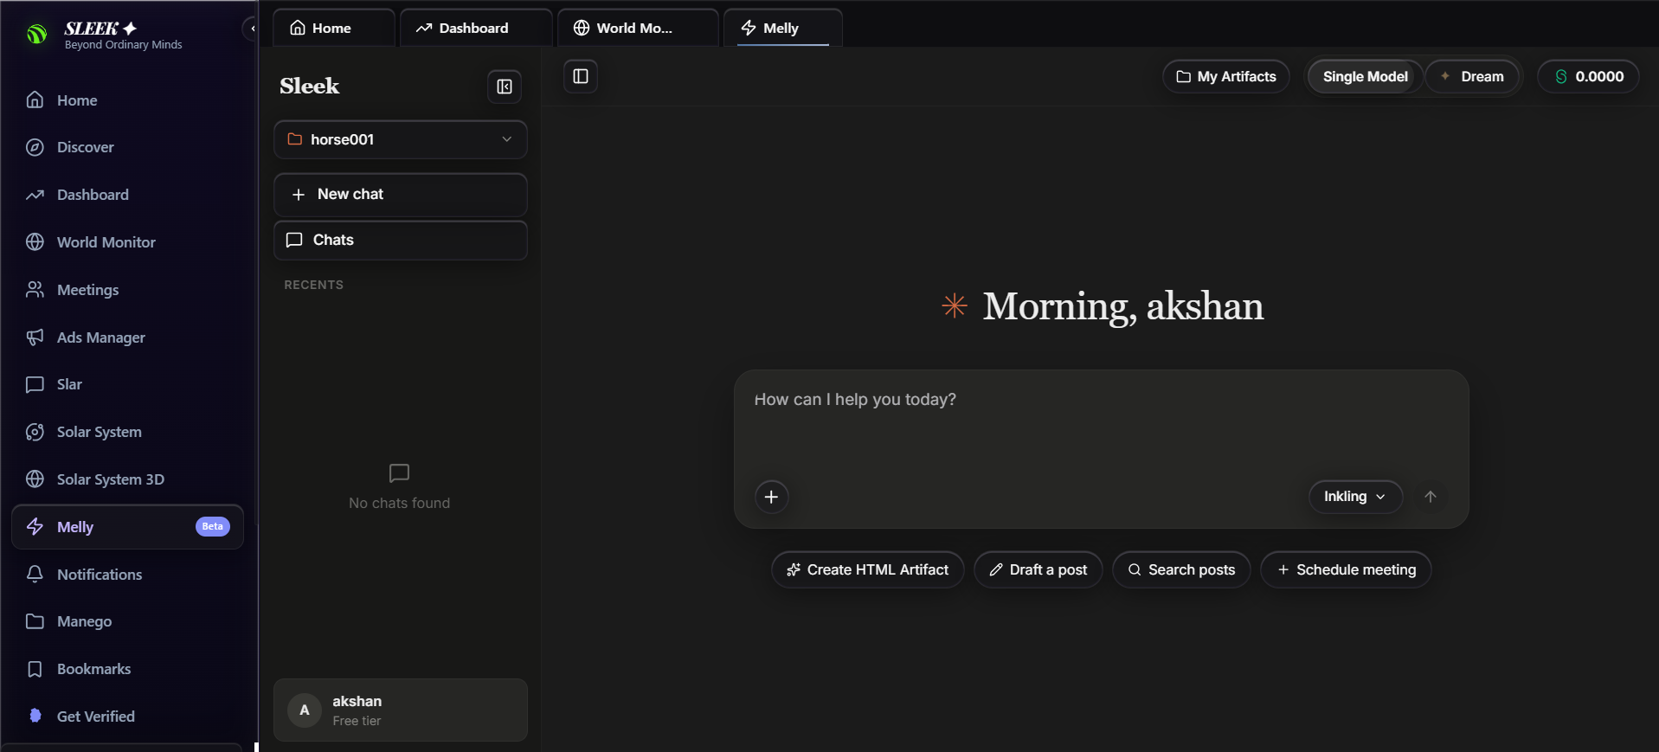Choose Draft a post suggestion

[x=1038, y=569]
